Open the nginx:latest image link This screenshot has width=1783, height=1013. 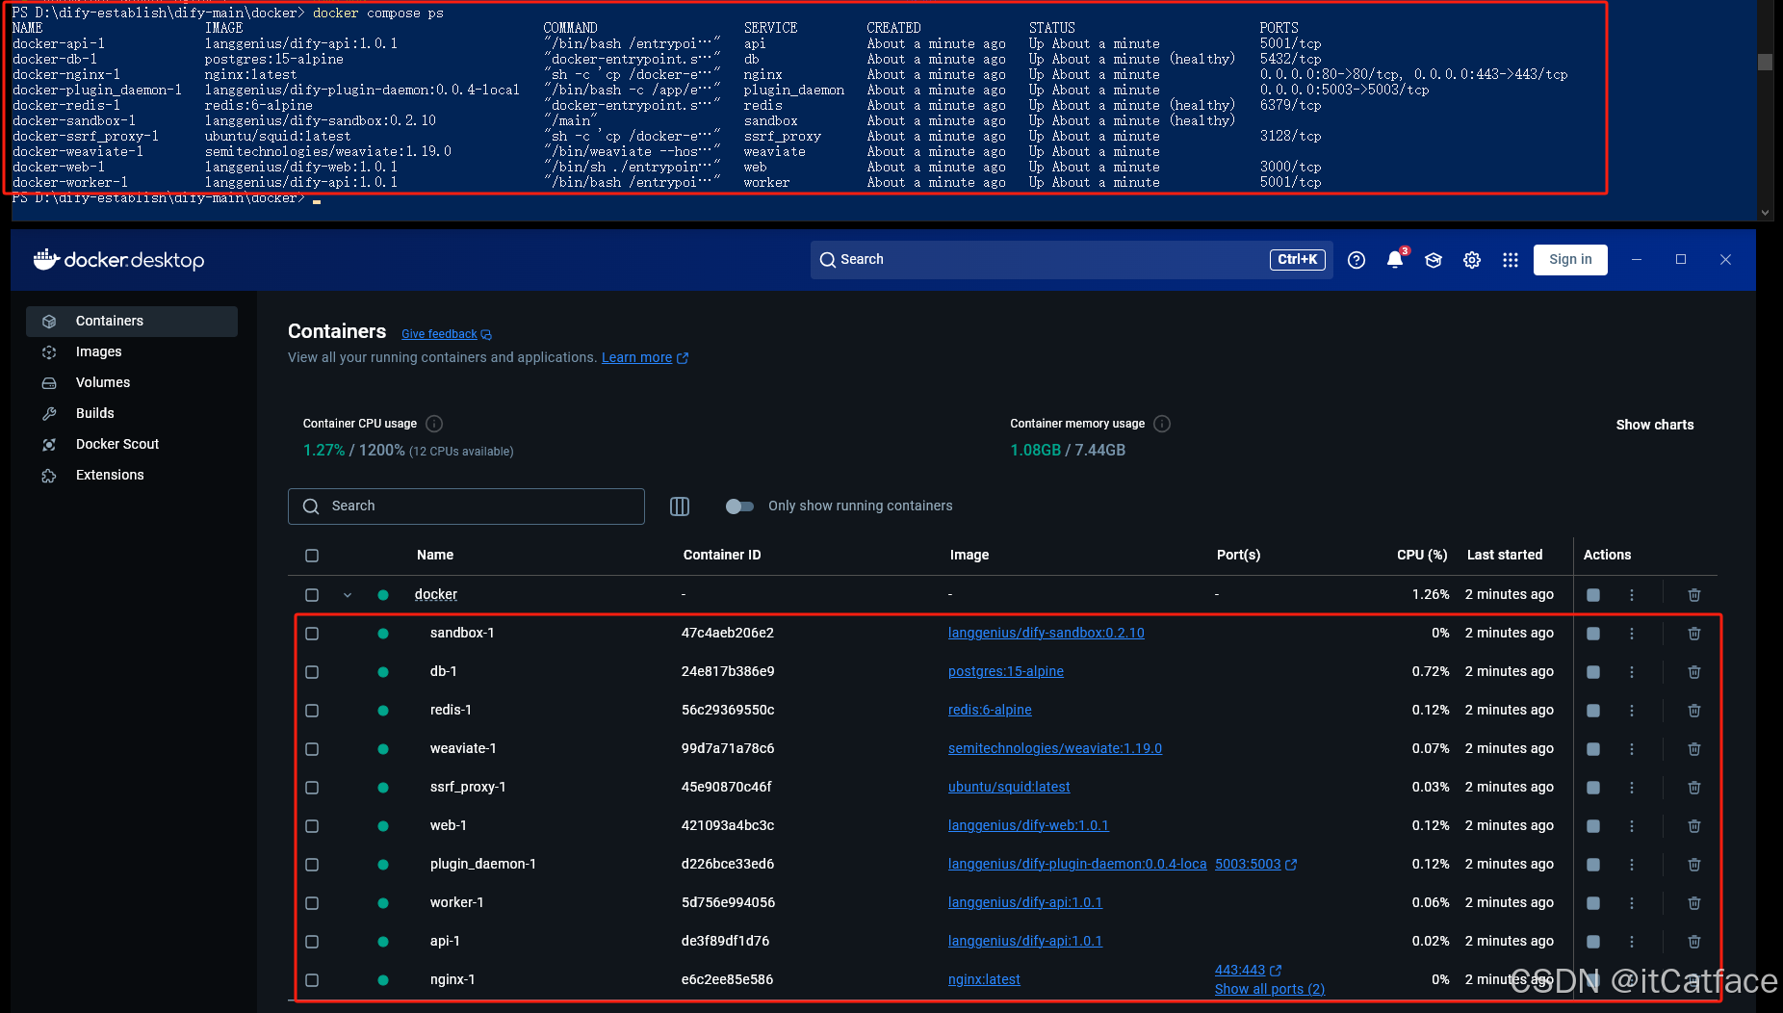984,980
